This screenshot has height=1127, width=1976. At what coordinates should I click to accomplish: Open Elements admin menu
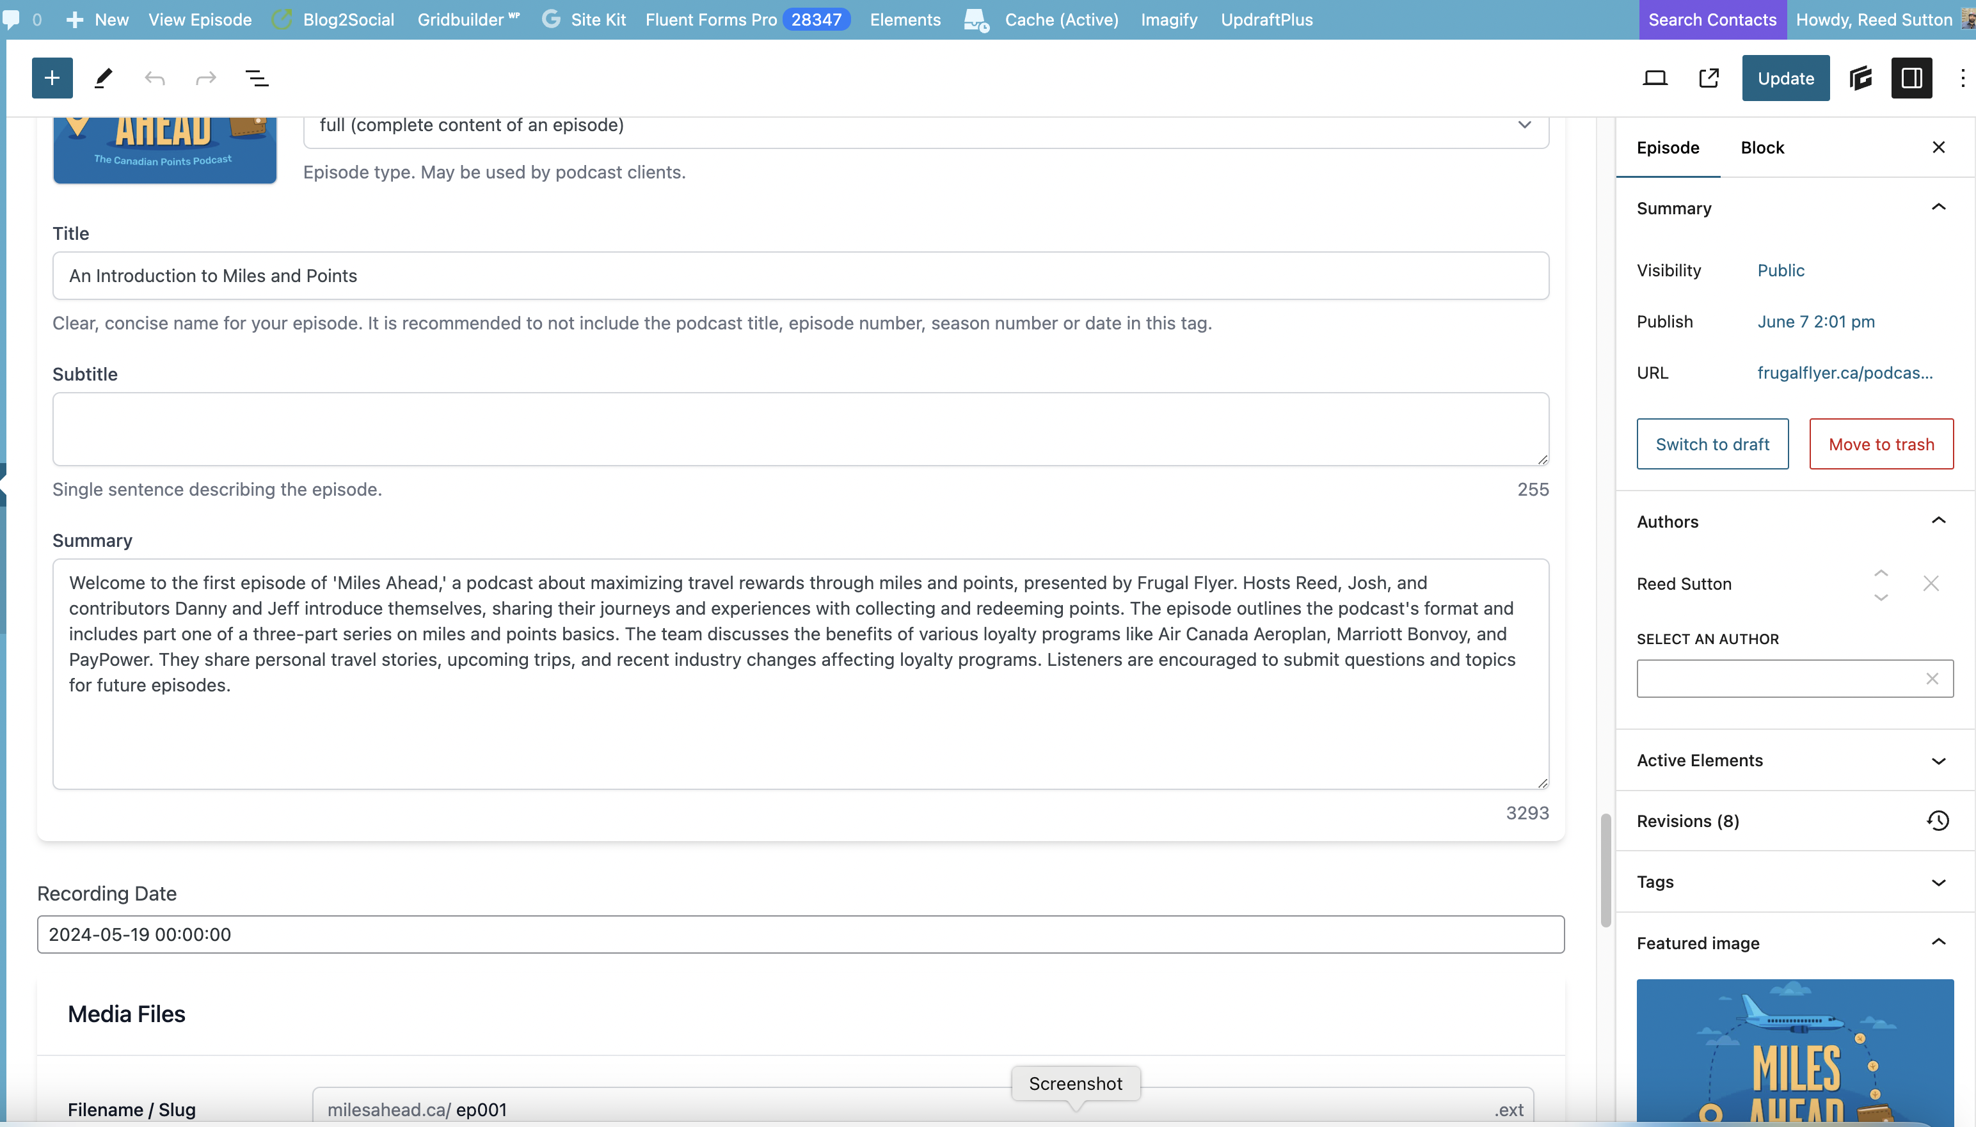click(905, 19)
